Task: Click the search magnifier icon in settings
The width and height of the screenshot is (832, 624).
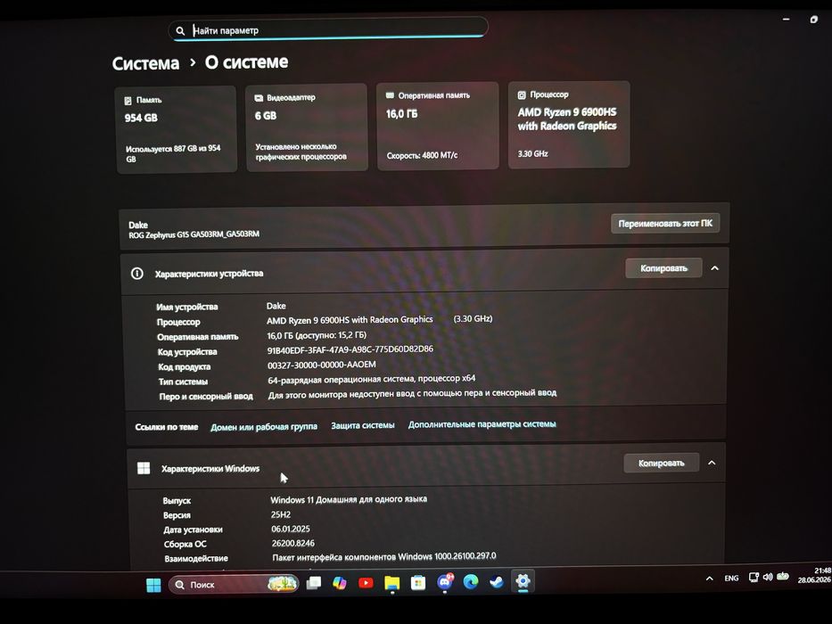Action: tap(180, 31)
